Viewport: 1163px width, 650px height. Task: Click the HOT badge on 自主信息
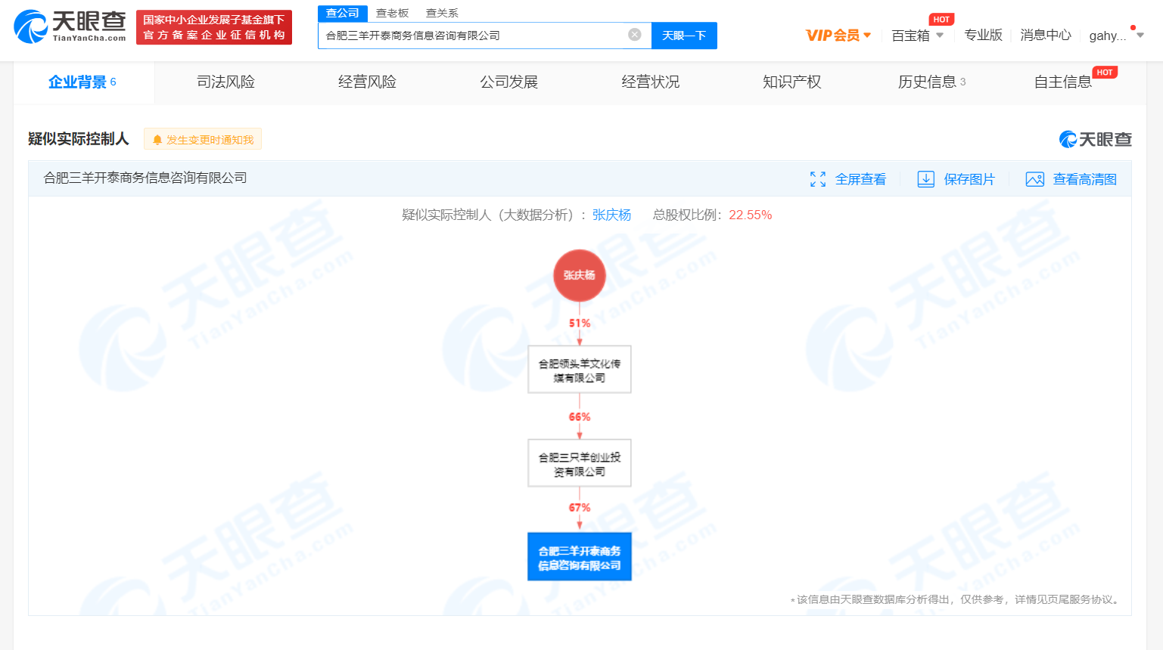[1105, 73]
